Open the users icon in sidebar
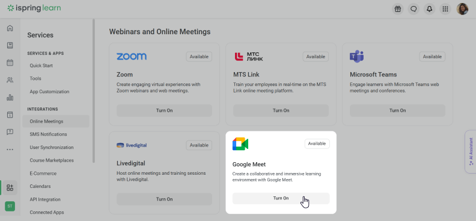This screenshot has width=476, height=221. tap(10, 80)
